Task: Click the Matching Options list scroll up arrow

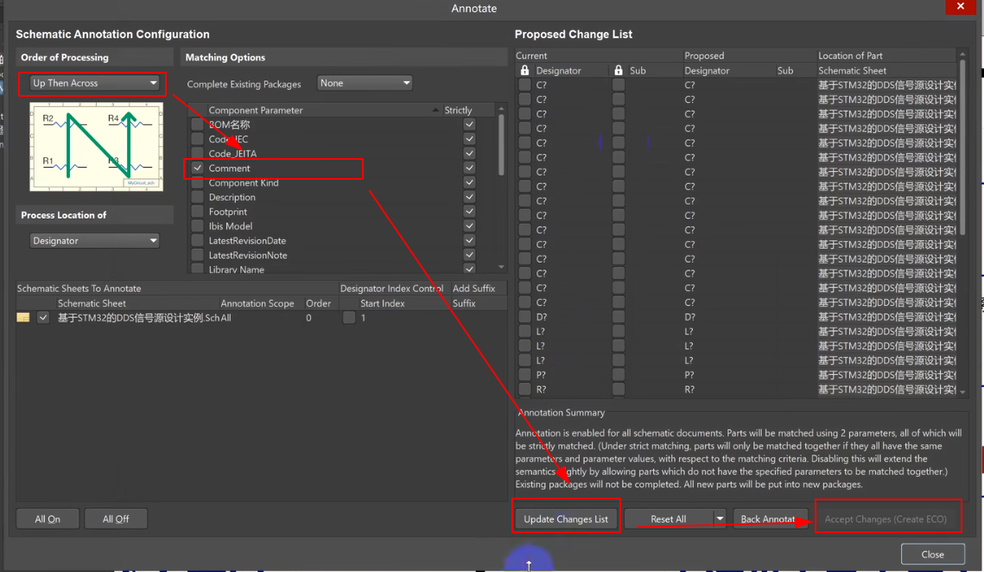Action: coord(501,109)
